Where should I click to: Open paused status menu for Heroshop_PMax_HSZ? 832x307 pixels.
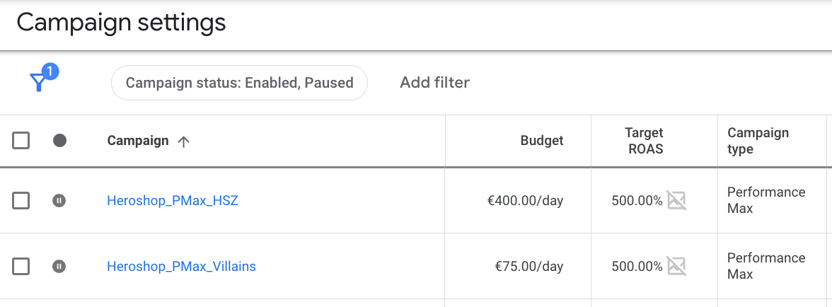(x=60, y=201)
